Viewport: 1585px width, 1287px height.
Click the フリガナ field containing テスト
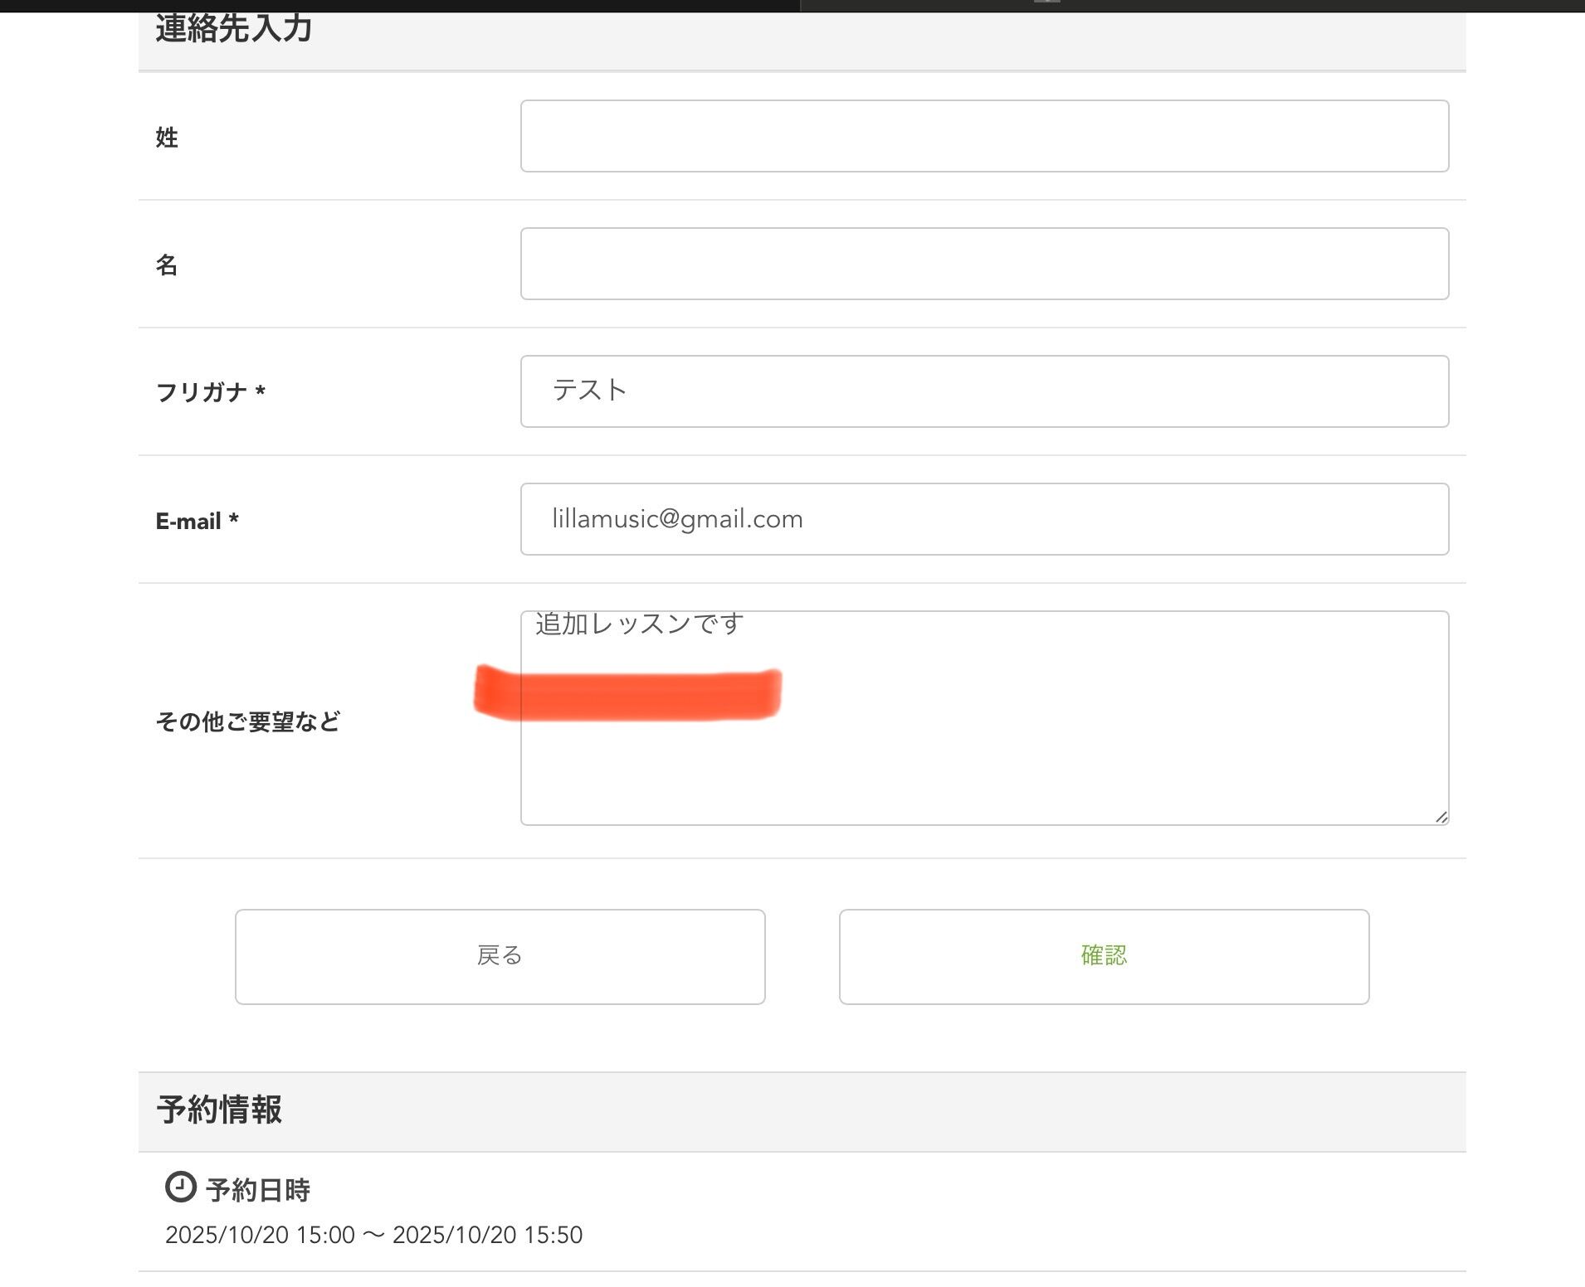pyautogui.click(x=984, y=391)
